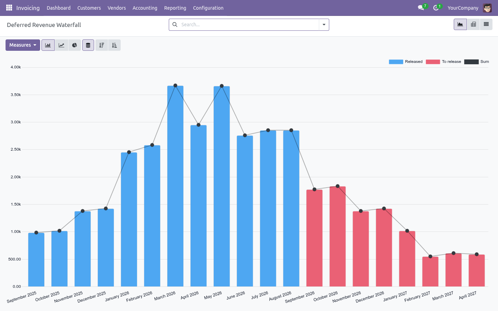Open the Configuration menu
Viewport: 498px width, 311px height.
(208, 8)
